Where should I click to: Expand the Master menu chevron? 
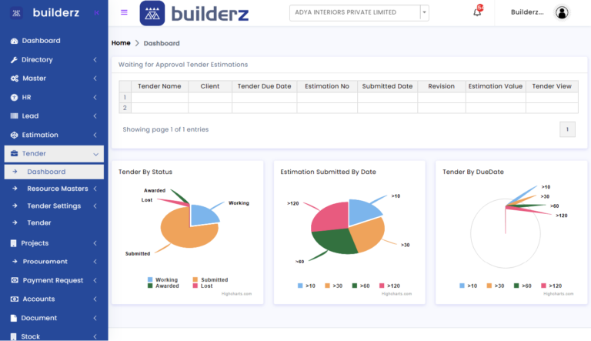95,79
